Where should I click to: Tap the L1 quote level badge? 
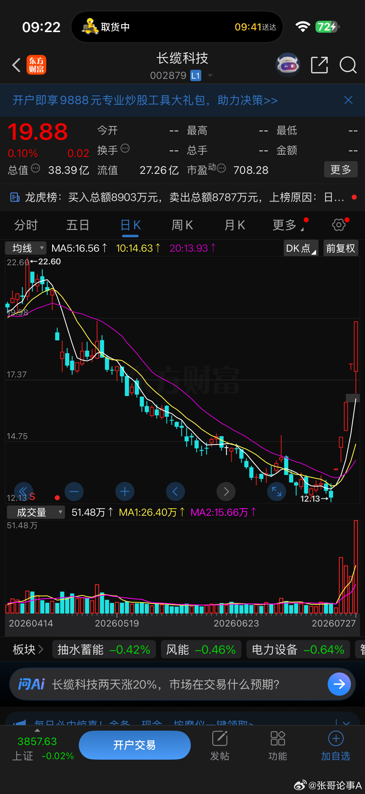[196, 76]
